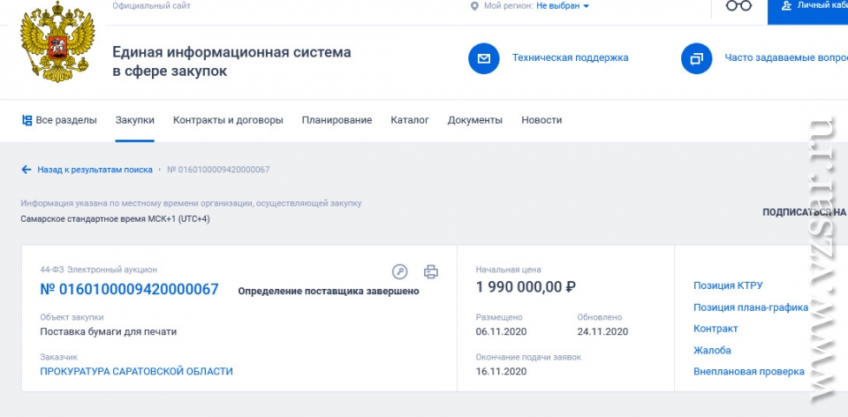Click Самарское стандартное время МСК+1 text
848x417 pixels.
click(x=115, y=219)
